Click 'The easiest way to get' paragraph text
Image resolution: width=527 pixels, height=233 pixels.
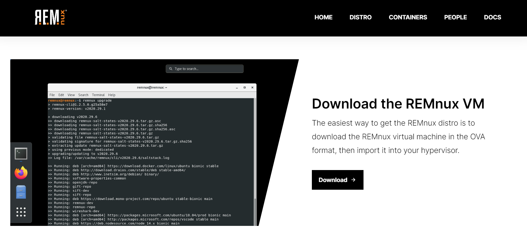coord(398,137)
